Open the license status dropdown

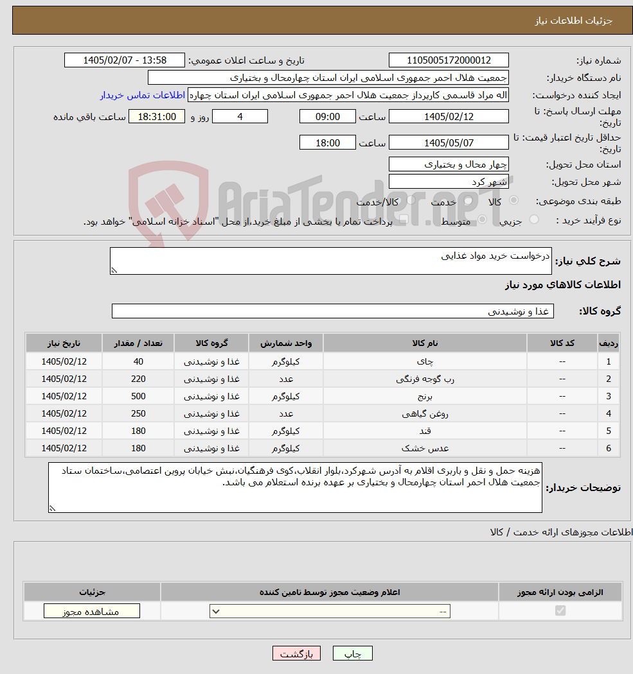(330, 611)
